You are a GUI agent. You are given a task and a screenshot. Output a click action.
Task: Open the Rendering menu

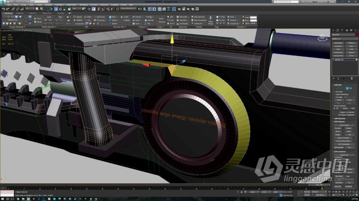click(x=84, y=5)
